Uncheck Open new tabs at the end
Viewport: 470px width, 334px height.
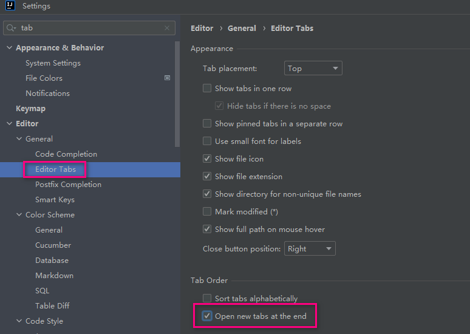tap(207, 316)
